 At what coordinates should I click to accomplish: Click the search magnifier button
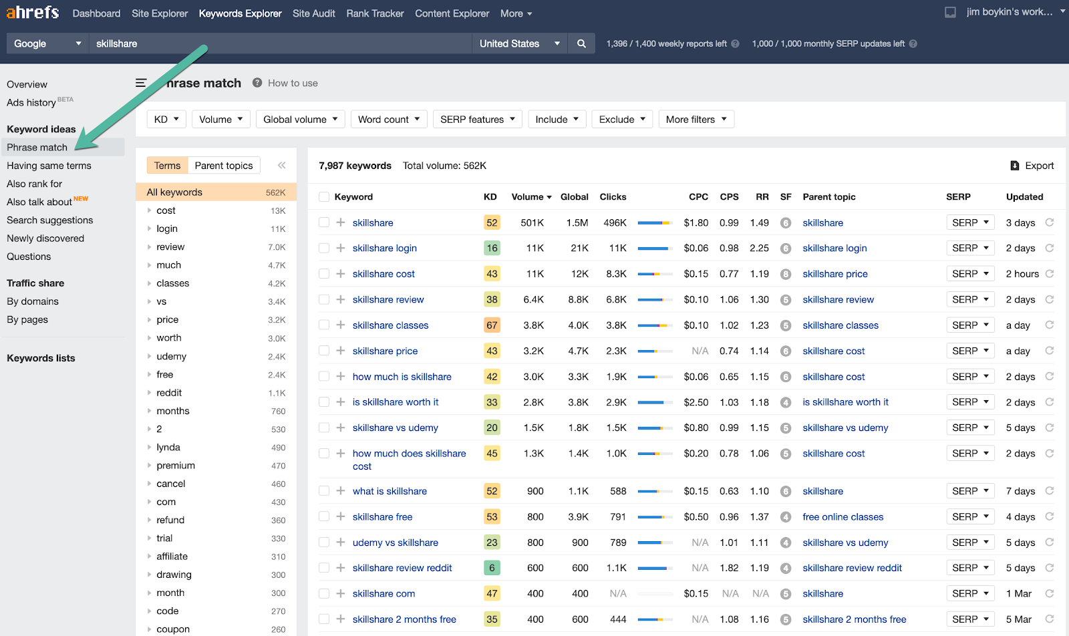click(x=581, y=43)
